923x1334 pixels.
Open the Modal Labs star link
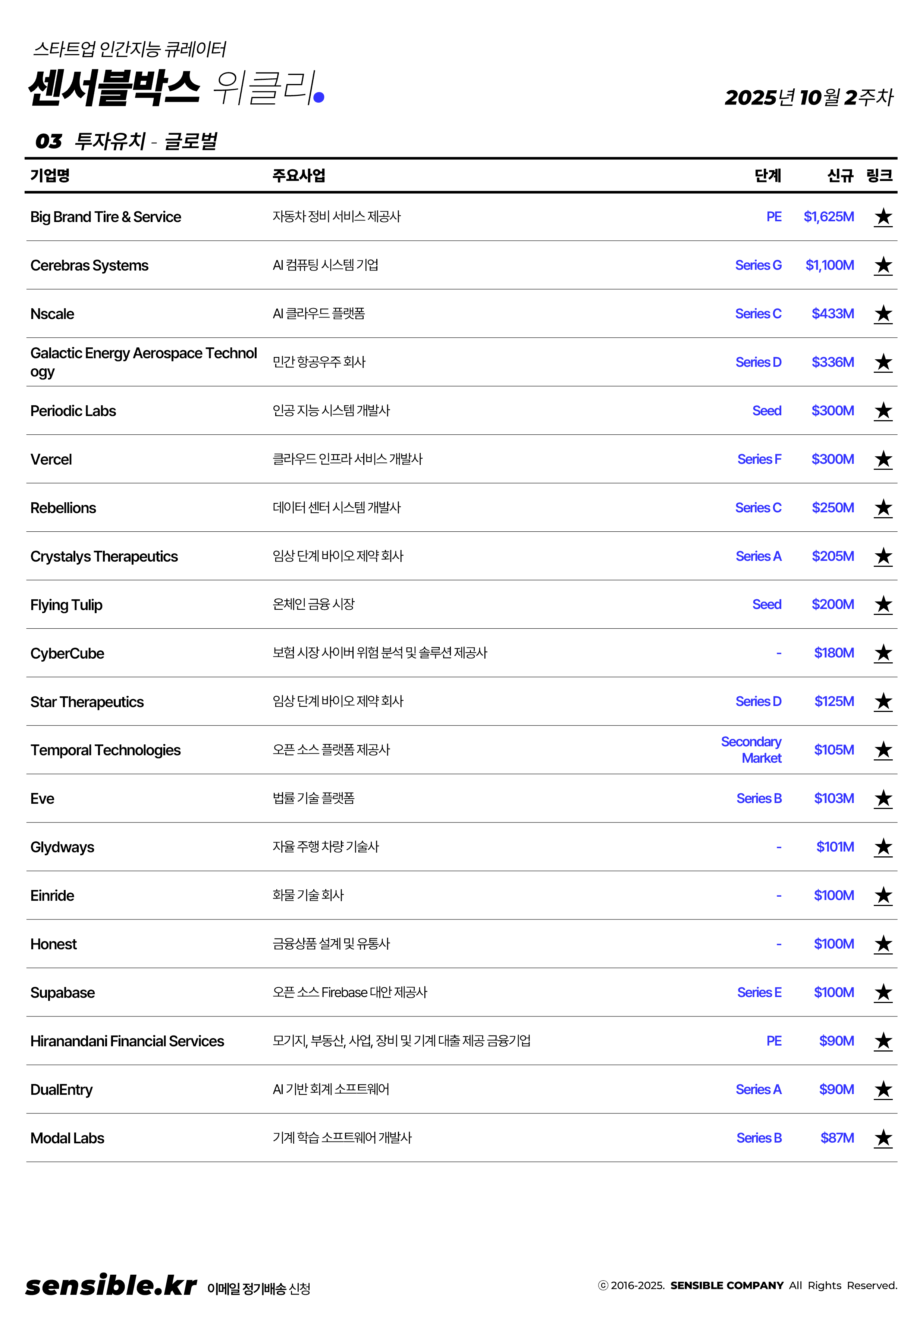tap(882, 1138)
